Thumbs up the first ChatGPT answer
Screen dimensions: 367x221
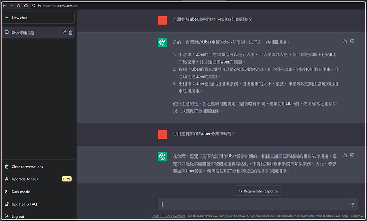pyautogui.click(x=345, y=41)
